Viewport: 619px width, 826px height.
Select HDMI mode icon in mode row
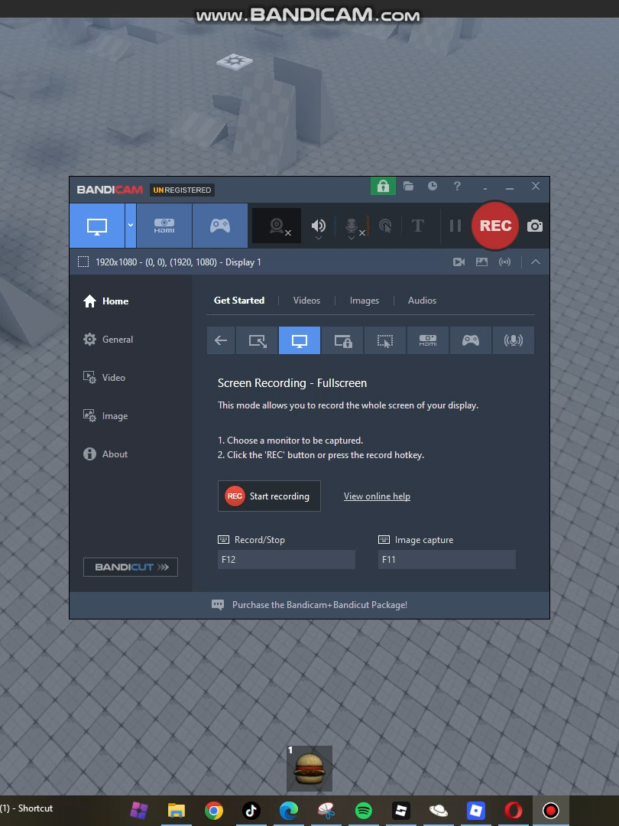click(x=428, y=340)
